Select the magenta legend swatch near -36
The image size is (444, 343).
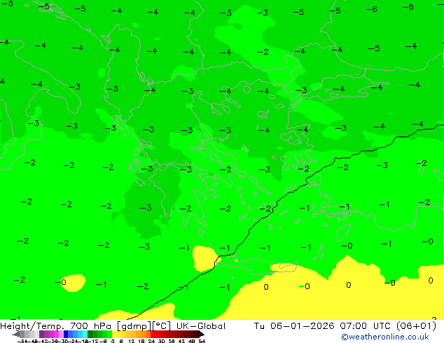(56, 334)
